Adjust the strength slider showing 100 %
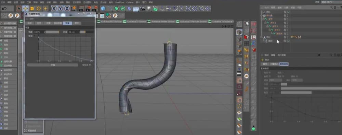Viewport: 342px width, 135px height. point(52,32)
